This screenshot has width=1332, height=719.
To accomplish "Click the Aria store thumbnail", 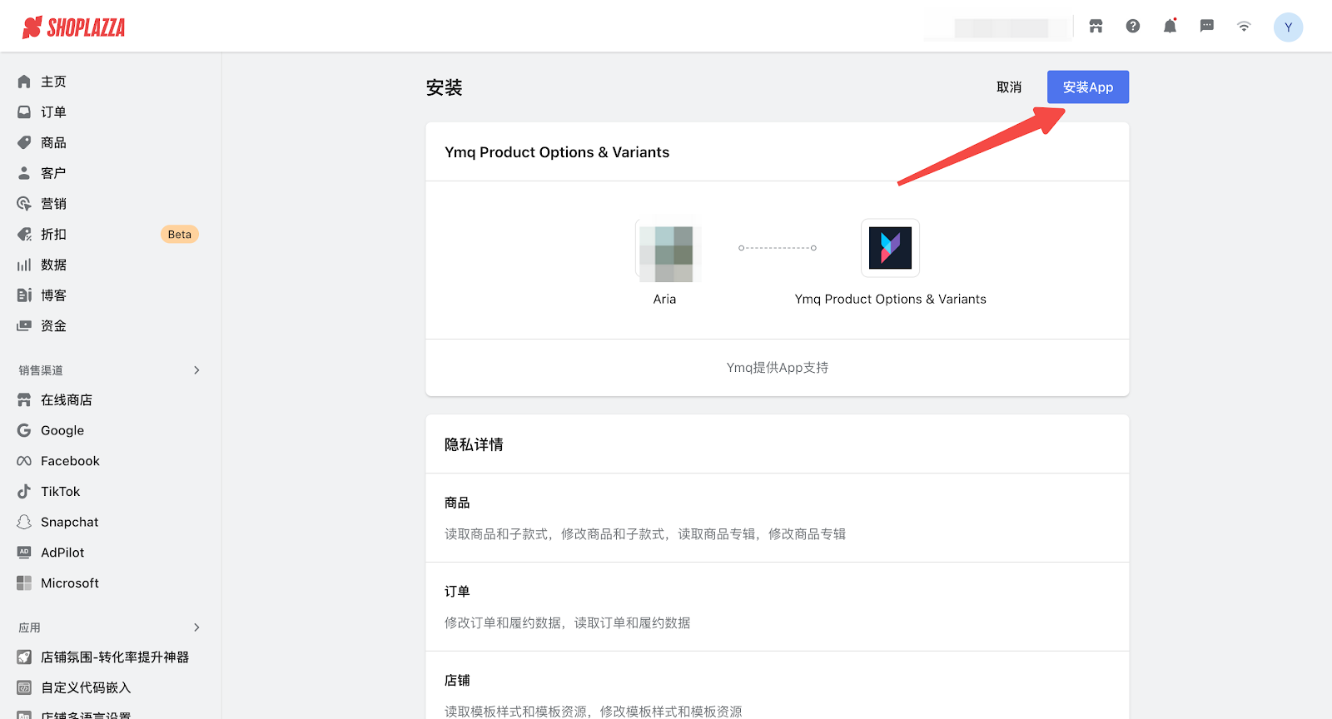I will point(667,252).
